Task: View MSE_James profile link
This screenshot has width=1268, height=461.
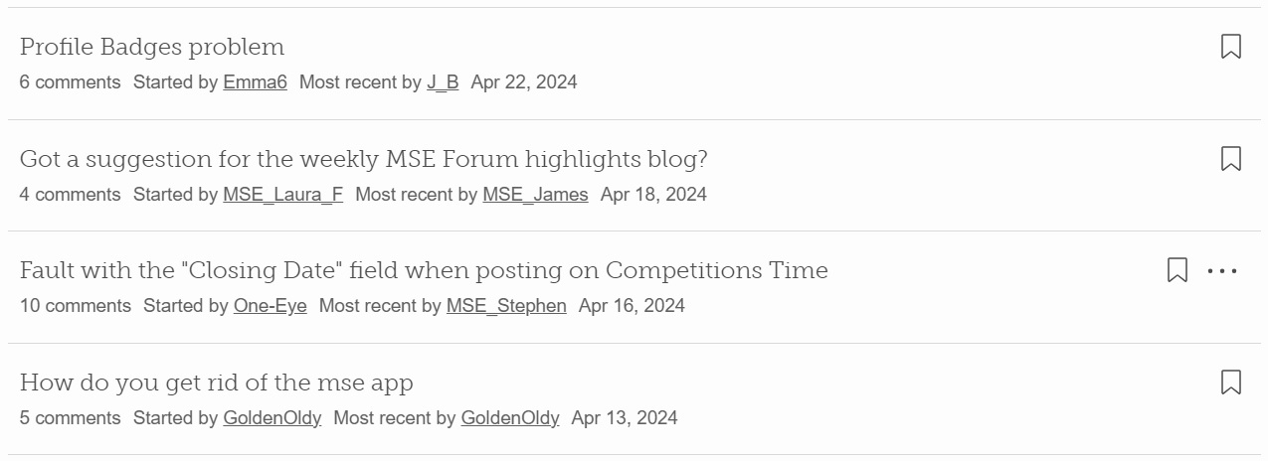Action: point(535,195)
